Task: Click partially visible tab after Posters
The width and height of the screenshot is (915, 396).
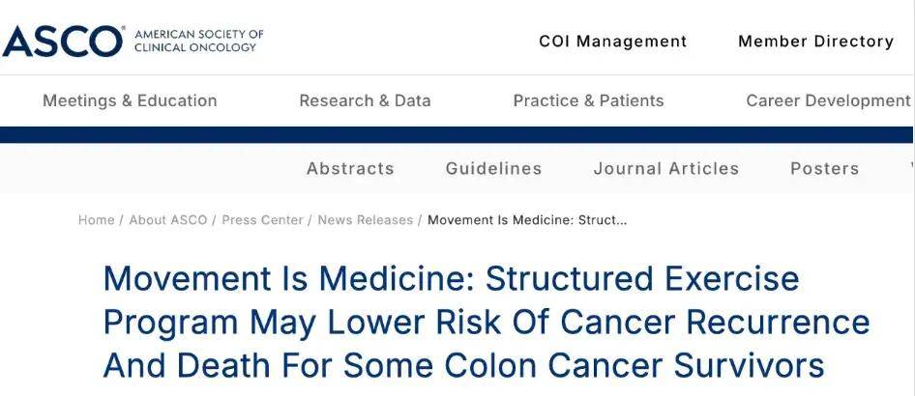Action: click(x=908, y=168)
